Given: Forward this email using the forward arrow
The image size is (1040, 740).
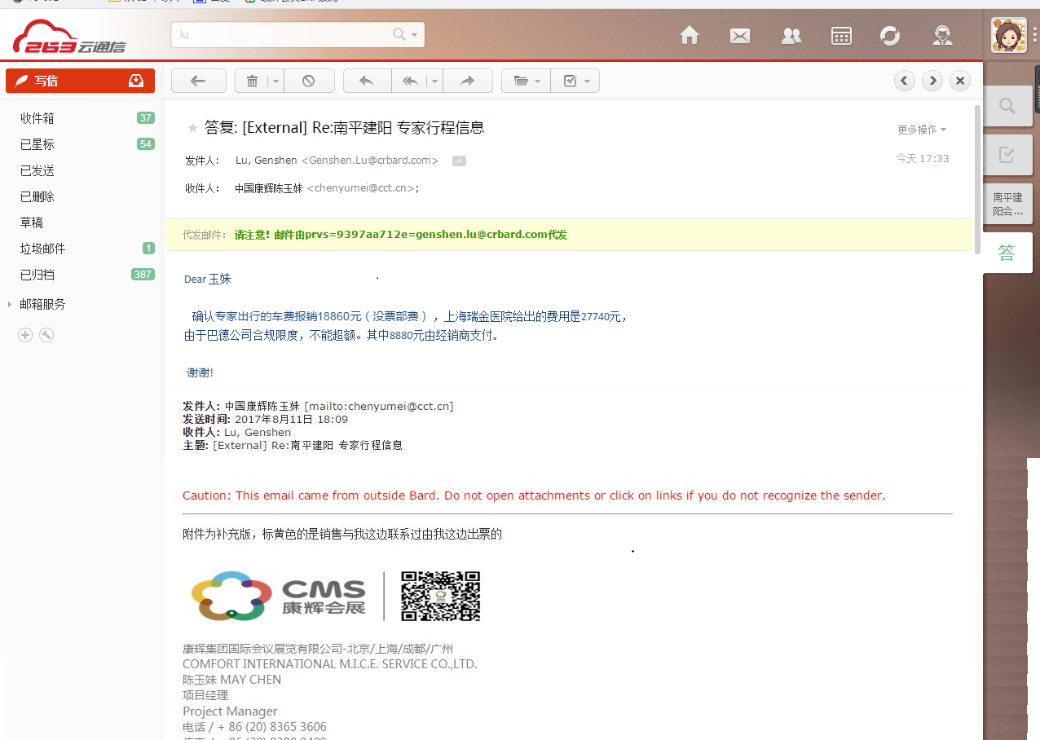Looking at the screenshot, I should coord(467,81).
